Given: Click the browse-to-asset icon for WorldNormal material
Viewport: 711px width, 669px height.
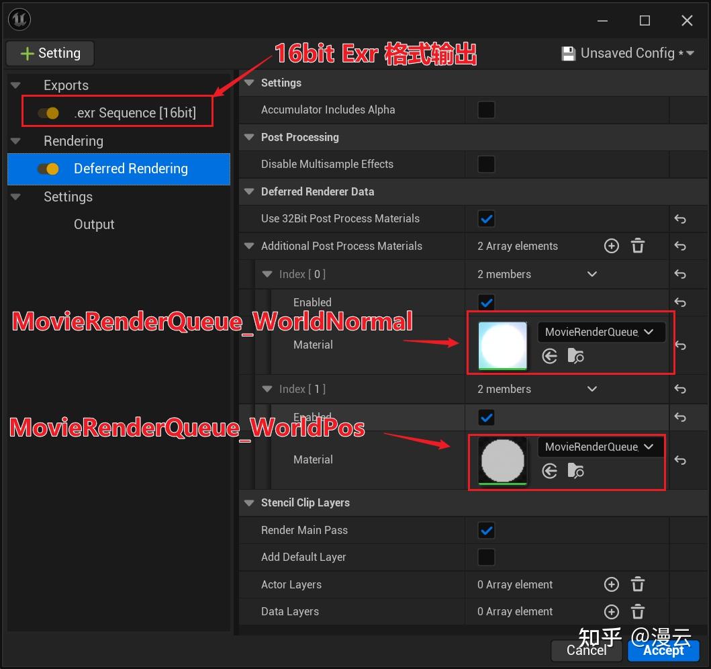Looking at the screenshot, I should click(575, 356).
